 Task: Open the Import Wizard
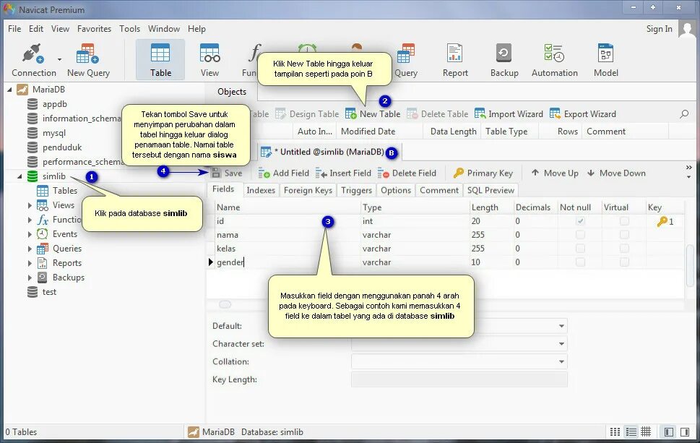coord(509,114)
